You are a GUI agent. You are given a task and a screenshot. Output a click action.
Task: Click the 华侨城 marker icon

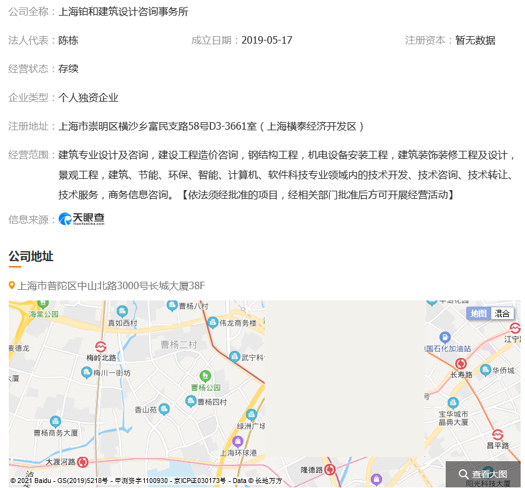tap(486, 370)
